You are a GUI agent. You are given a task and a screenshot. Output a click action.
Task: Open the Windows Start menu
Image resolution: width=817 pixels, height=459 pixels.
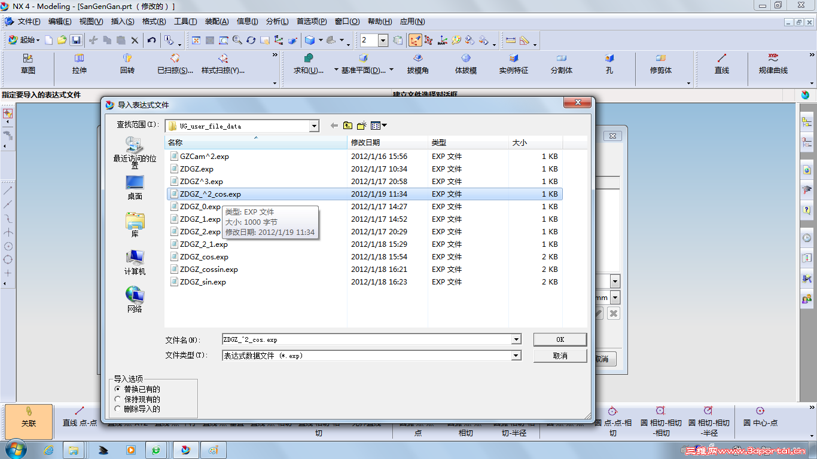16,449
